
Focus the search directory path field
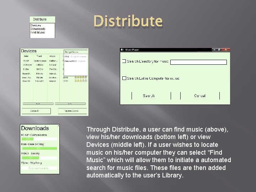198,62
